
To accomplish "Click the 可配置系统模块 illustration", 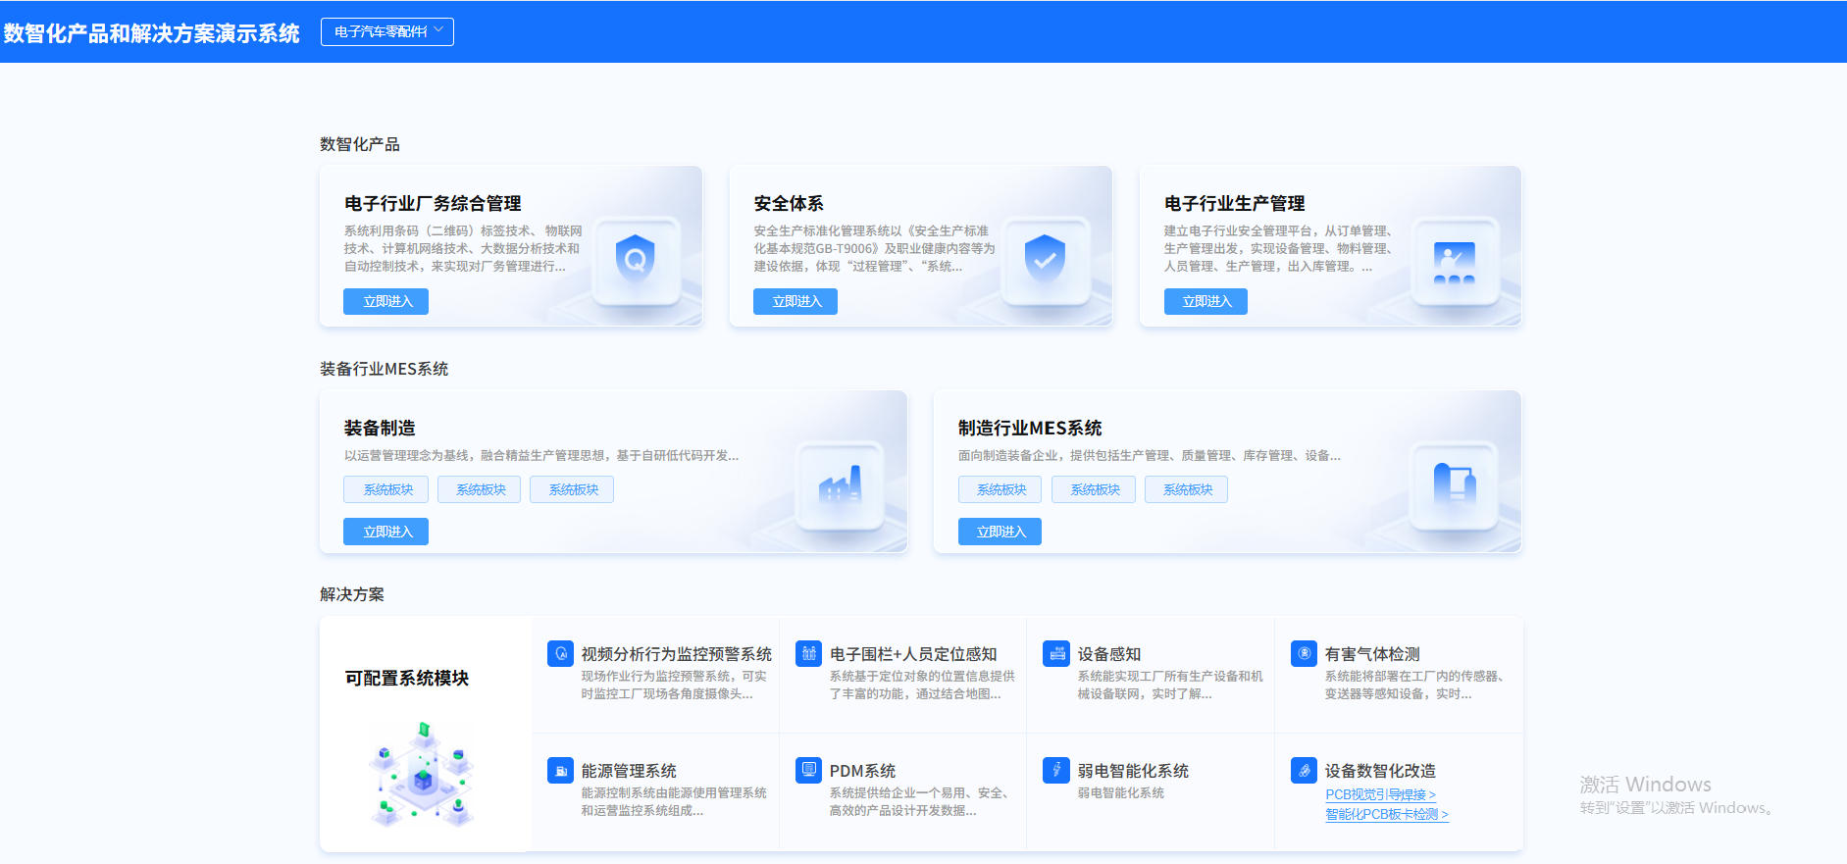I will click(x=424, y=774).
